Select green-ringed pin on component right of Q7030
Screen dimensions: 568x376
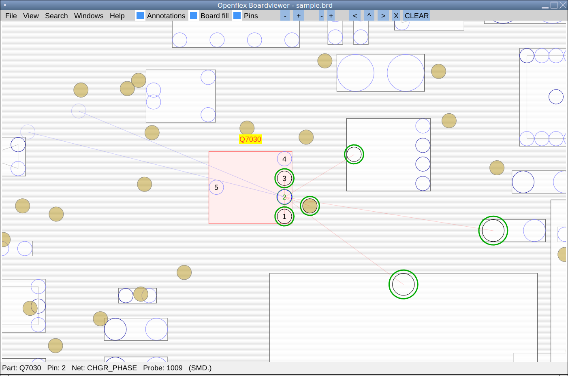pos(354,155)
